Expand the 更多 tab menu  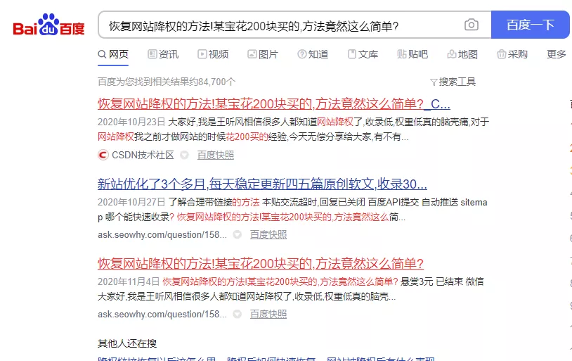(557, 54)
